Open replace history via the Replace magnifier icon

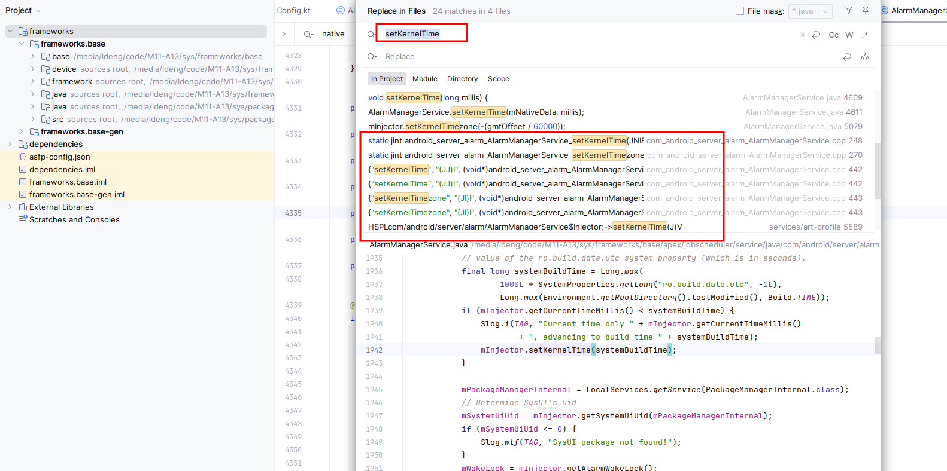[372, 57]
